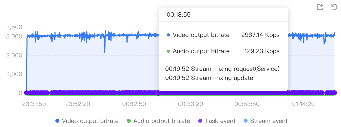Viewport: 341px width, 127px height.
Task: Toggle the Task event legend label
Action: tap(220, 121)
